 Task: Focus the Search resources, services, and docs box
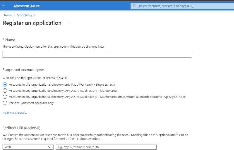pyautogui.click(x=181, y=6)
